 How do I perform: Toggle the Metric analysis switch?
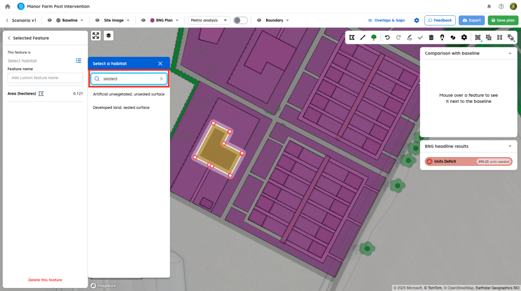[x=240, y=20]
